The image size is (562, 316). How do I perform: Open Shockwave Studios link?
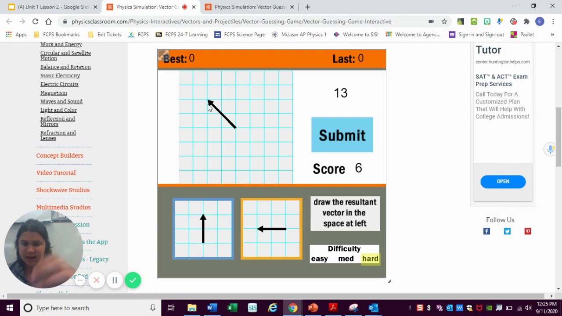(x=63, y=190)
